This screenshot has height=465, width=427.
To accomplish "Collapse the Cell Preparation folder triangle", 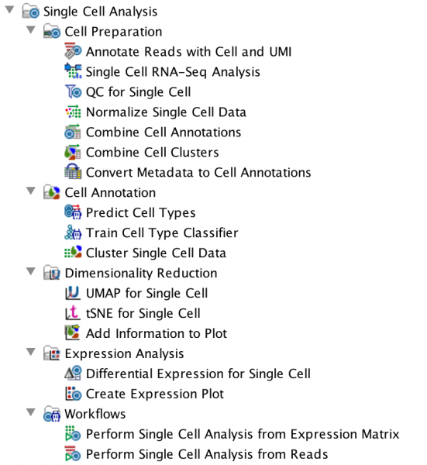I will click(x=31, y=30).
